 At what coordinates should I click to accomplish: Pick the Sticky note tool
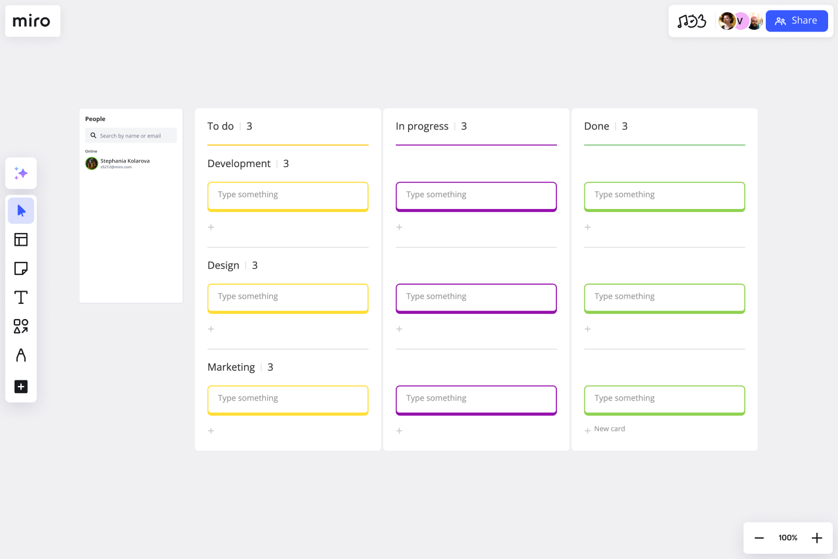21,268
